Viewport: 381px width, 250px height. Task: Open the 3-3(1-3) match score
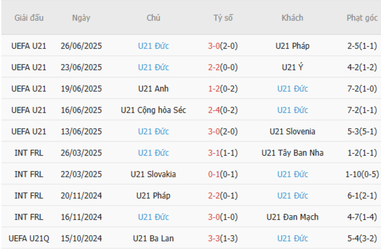pos(223,238)
